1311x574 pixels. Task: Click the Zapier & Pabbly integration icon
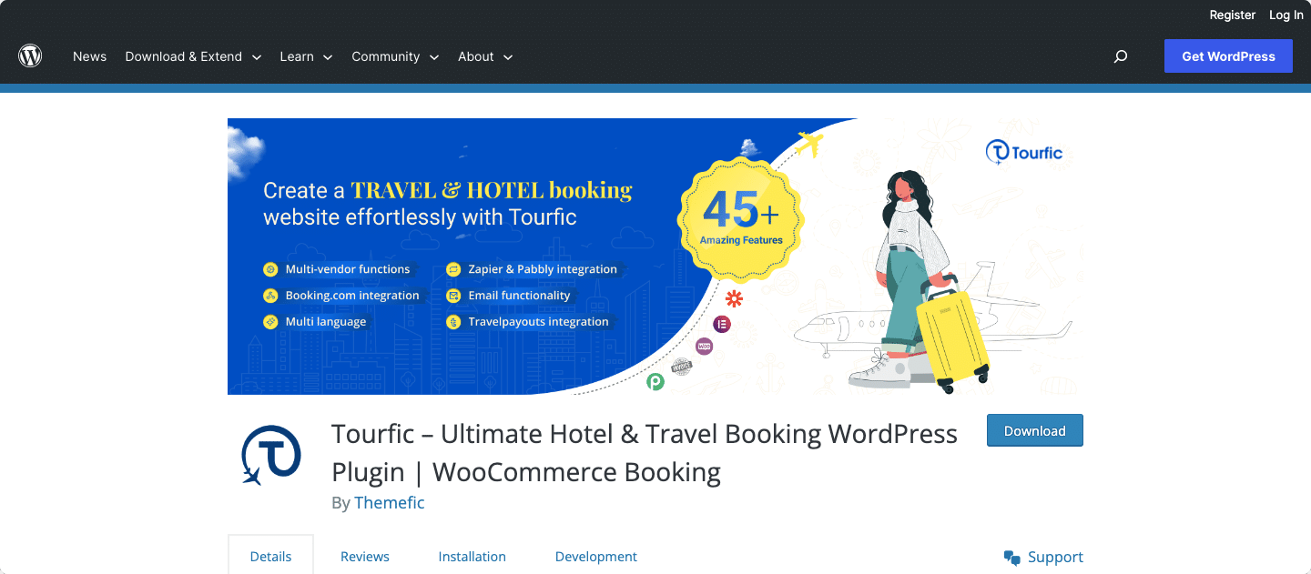(453, 269)
